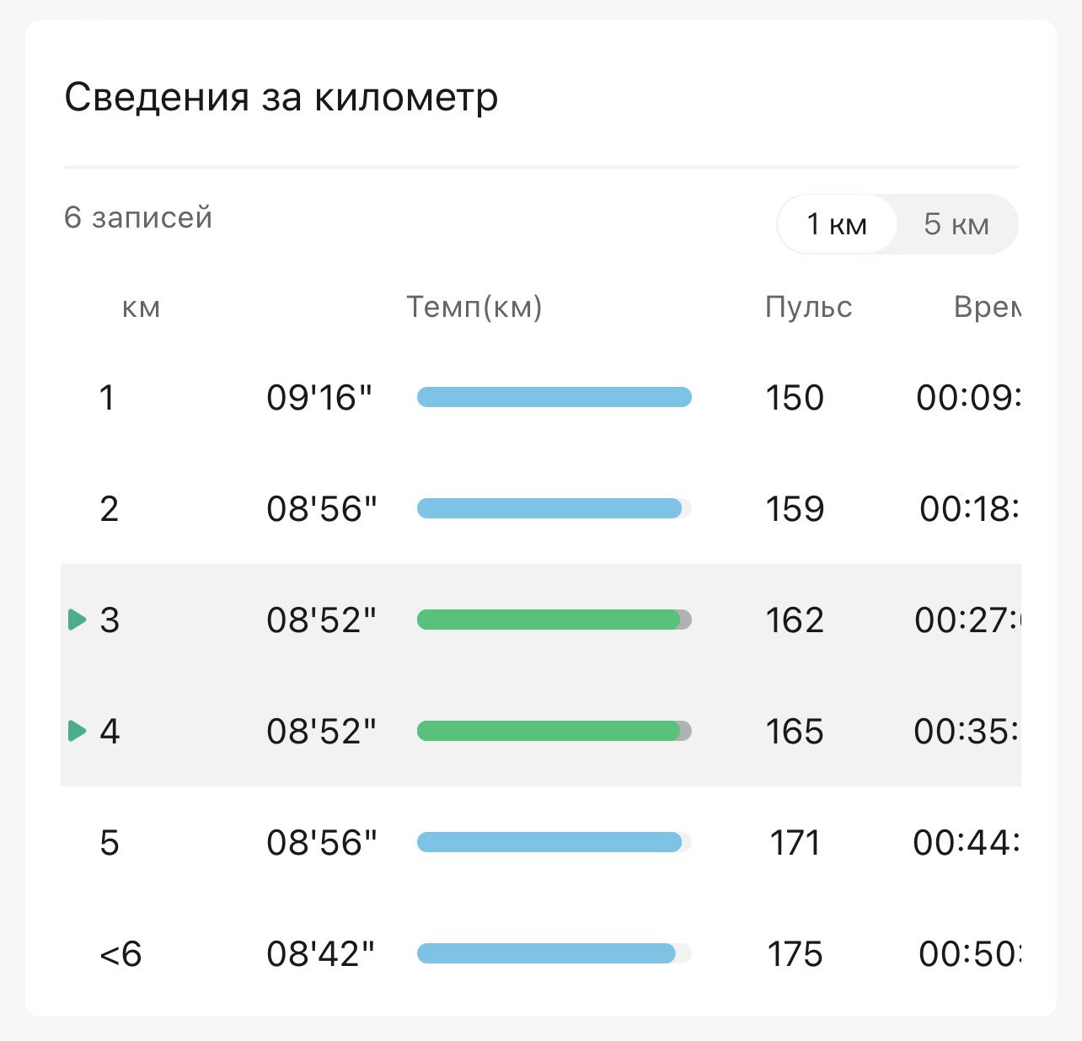Click pace value 09'16" in first row
The image size is (1082, 1041).
[x=319, y=397]
